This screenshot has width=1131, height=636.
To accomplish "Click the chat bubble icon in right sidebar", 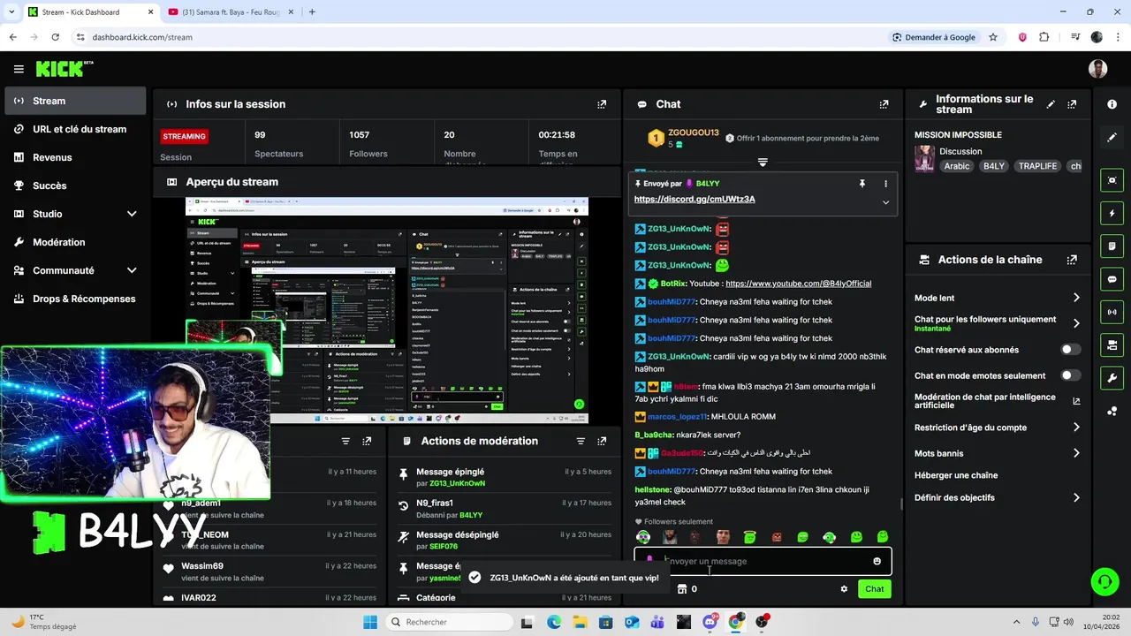I will point(1112,279).
